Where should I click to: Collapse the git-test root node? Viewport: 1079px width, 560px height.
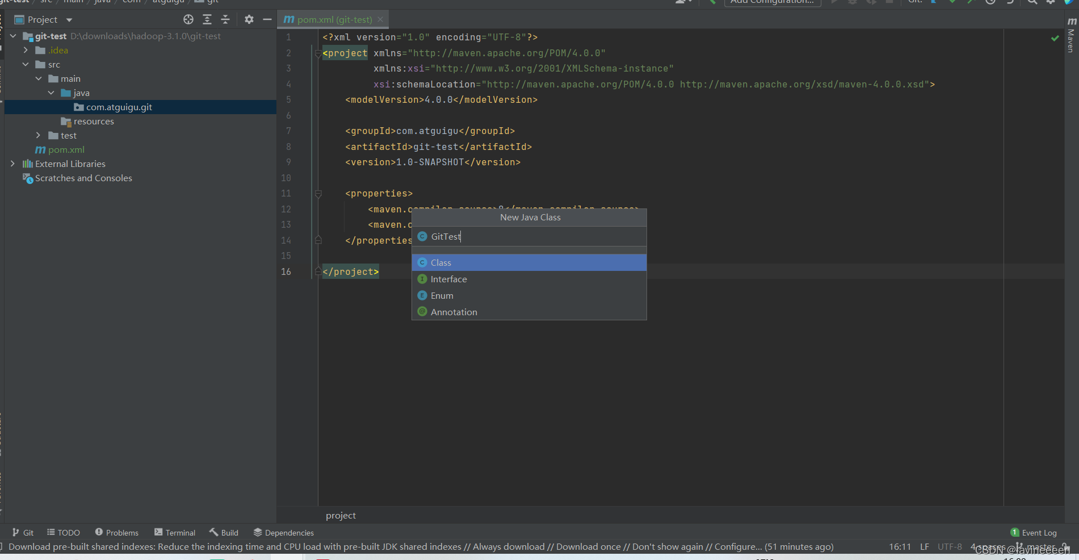13,36
